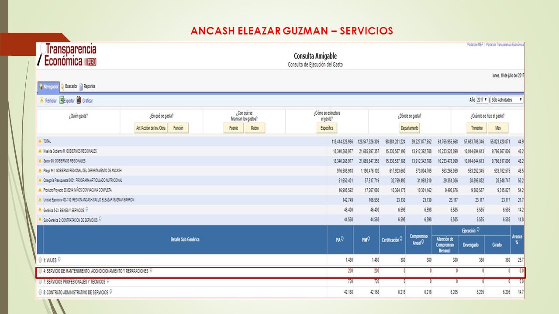Click the Rubro button
The width and height of the screenshot is (559, 314).
[x=255, y=128]
